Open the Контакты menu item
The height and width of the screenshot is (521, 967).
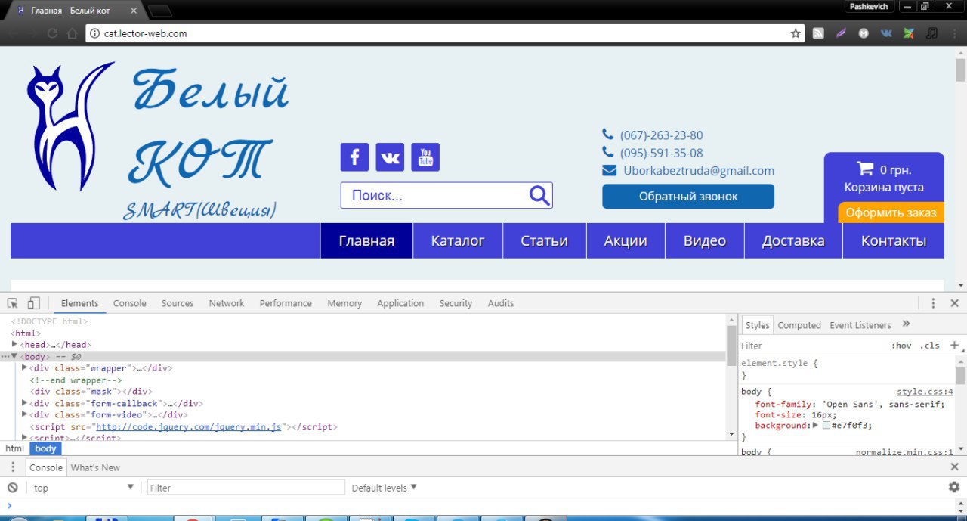pyautogui.click(x=894, y=240)
